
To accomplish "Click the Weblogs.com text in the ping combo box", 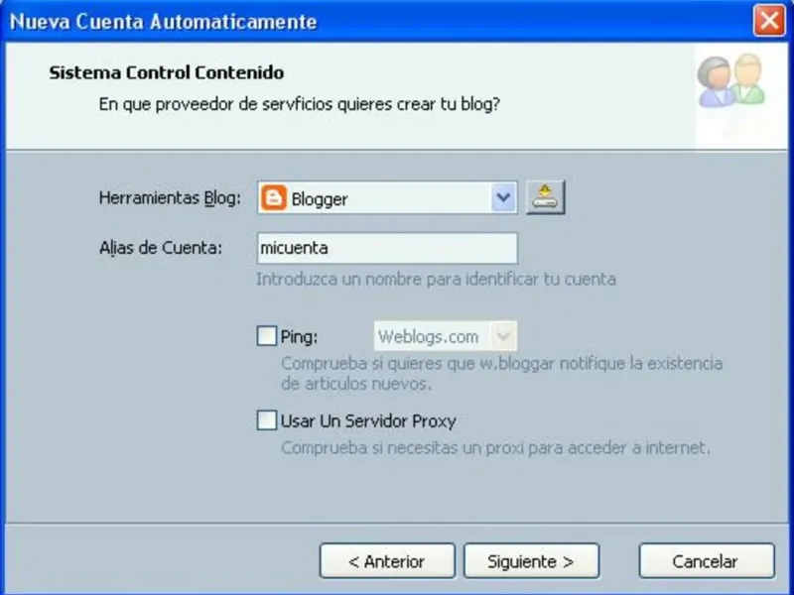I will 428,336.
